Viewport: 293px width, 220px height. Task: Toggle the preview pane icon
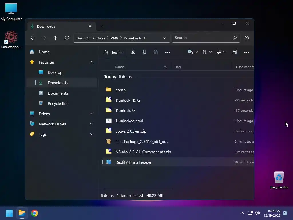[235, 52]
